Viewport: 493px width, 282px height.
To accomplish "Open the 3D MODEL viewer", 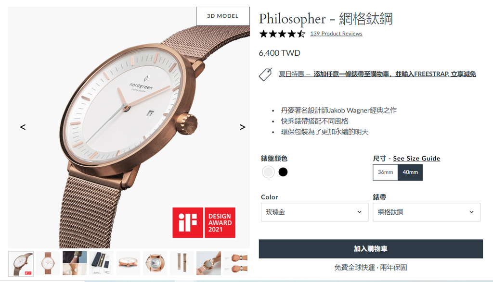I will point(222,16).
